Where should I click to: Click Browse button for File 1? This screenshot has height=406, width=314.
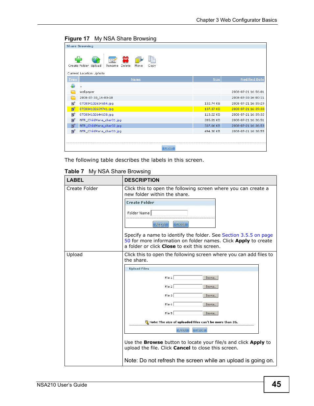tap(211, 278)
